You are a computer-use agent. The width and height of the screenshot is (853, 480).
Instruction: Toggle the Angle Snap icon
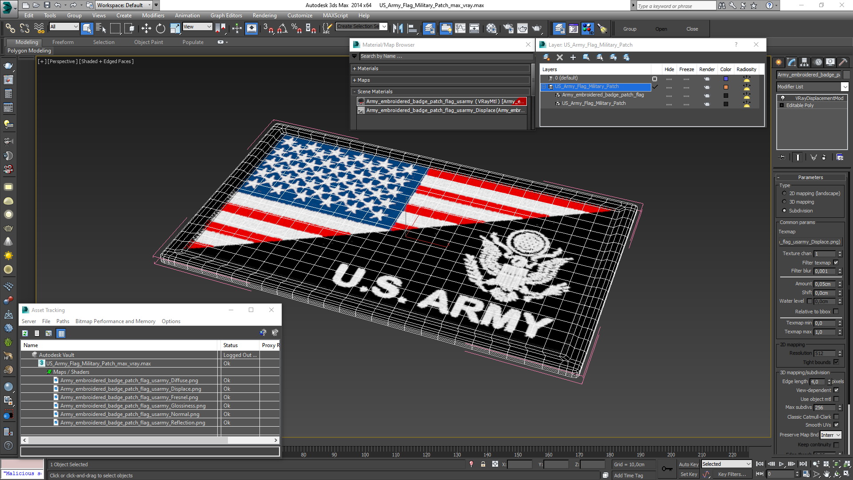[282, 28]
